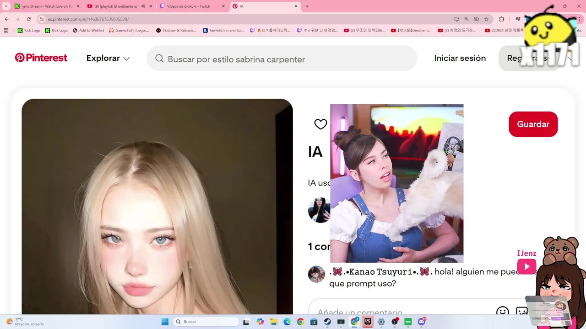Mute the YouTube playlist tab audio

(143, 6)
